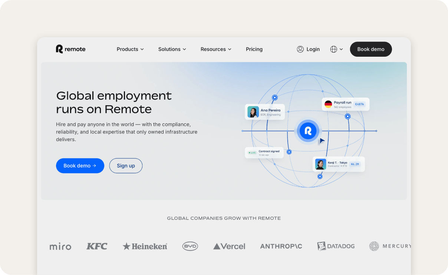
Task: Click the user profile icon beside Login
Action: [x=300, y=49]
